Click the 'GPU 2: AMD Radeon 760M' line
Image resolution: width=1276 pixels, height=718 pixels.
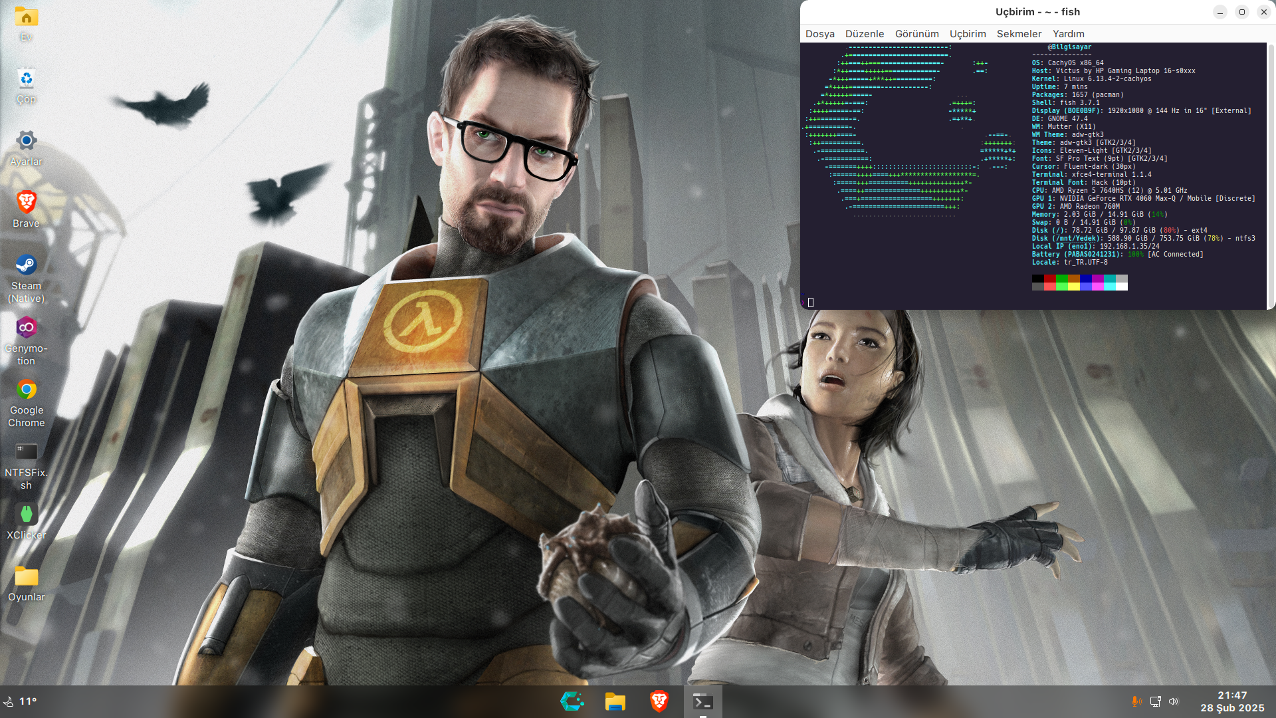coord(1076,207)
